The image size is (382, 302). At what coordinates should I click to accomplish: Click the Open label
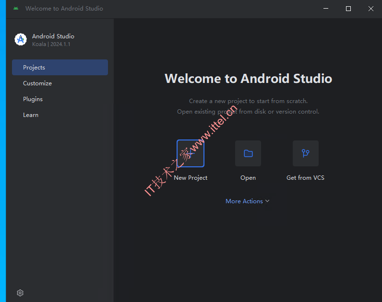pos(248,178)
